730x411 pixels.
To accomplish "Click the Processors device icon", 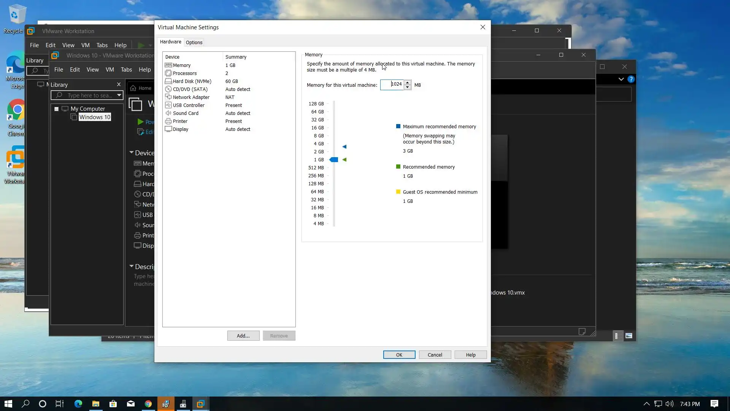I will pos(168,73).
